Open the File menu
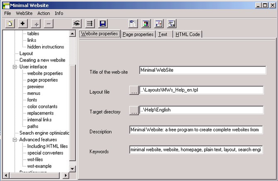Viewport: 278px width, 181px height. 8,13
